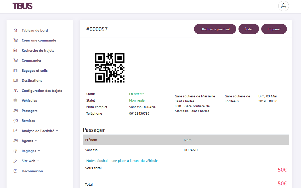Open the Commandes menu item

pyautogui.click(x=31, y=60)
